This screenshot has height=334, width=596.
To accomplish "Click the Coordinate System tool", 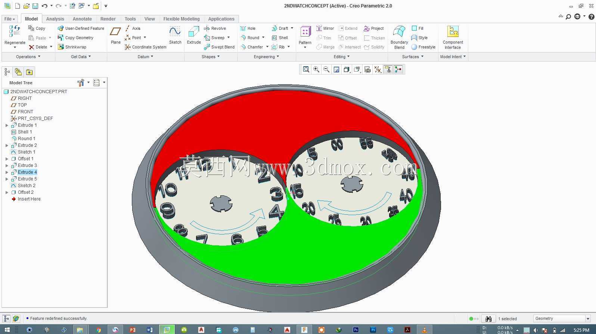I will pyautogui.click(x=145, y=47).
